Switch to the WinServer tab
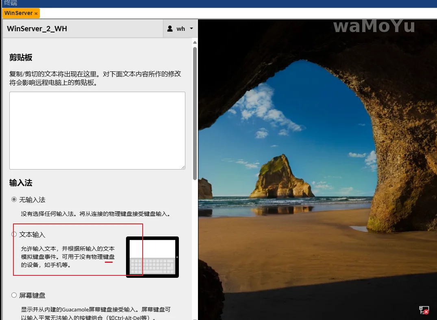The image size is (437, 320). click(18, 13)
